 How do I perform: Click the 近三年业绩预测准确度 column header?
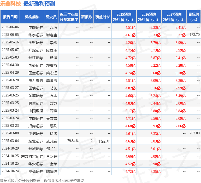[x=69, y=17]
